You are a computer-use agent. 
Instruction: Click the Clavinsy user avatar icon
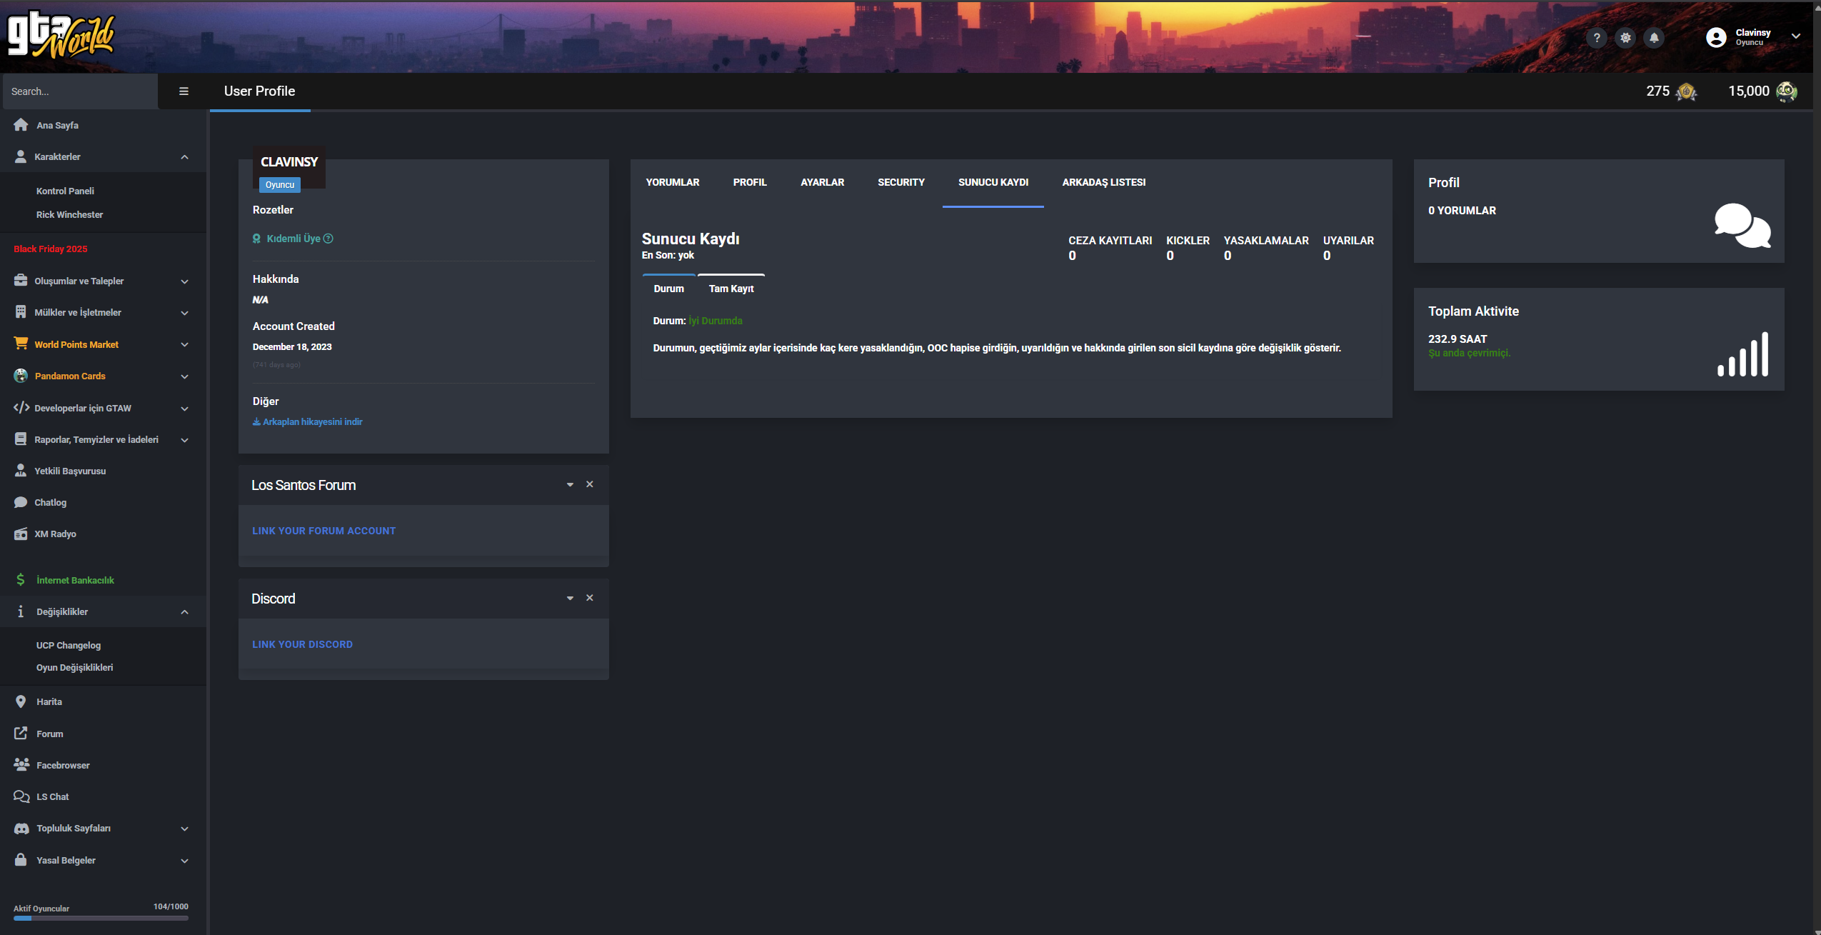pos(1716,37)
